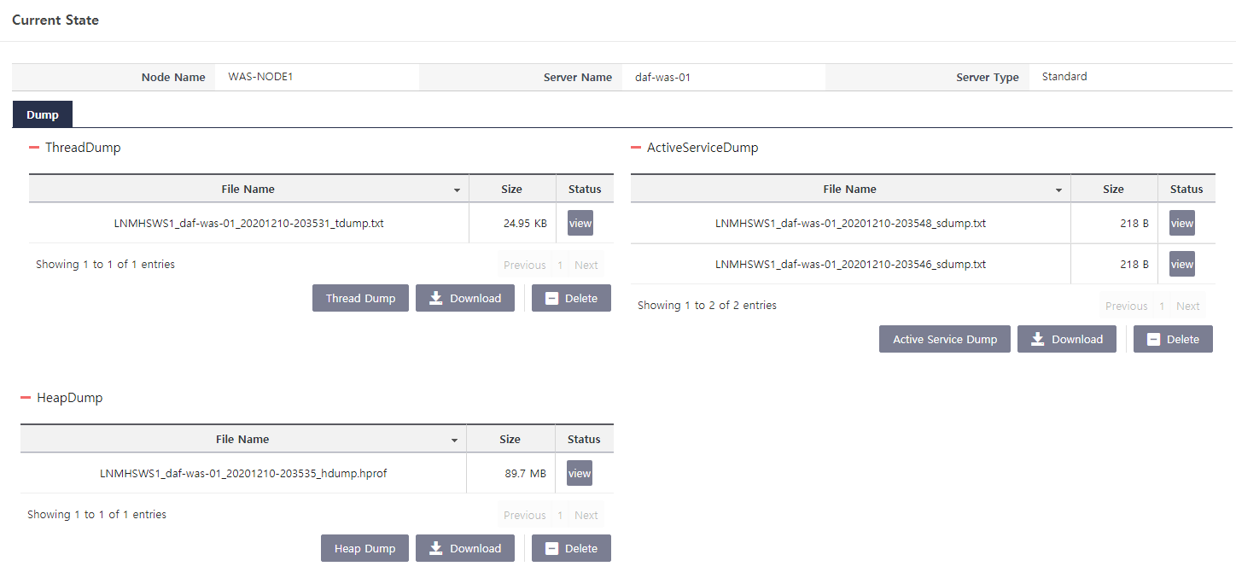1236x578 pixels.
Task: Click Next in ActiveServiceDump pagination
Action: [1187, 305]
